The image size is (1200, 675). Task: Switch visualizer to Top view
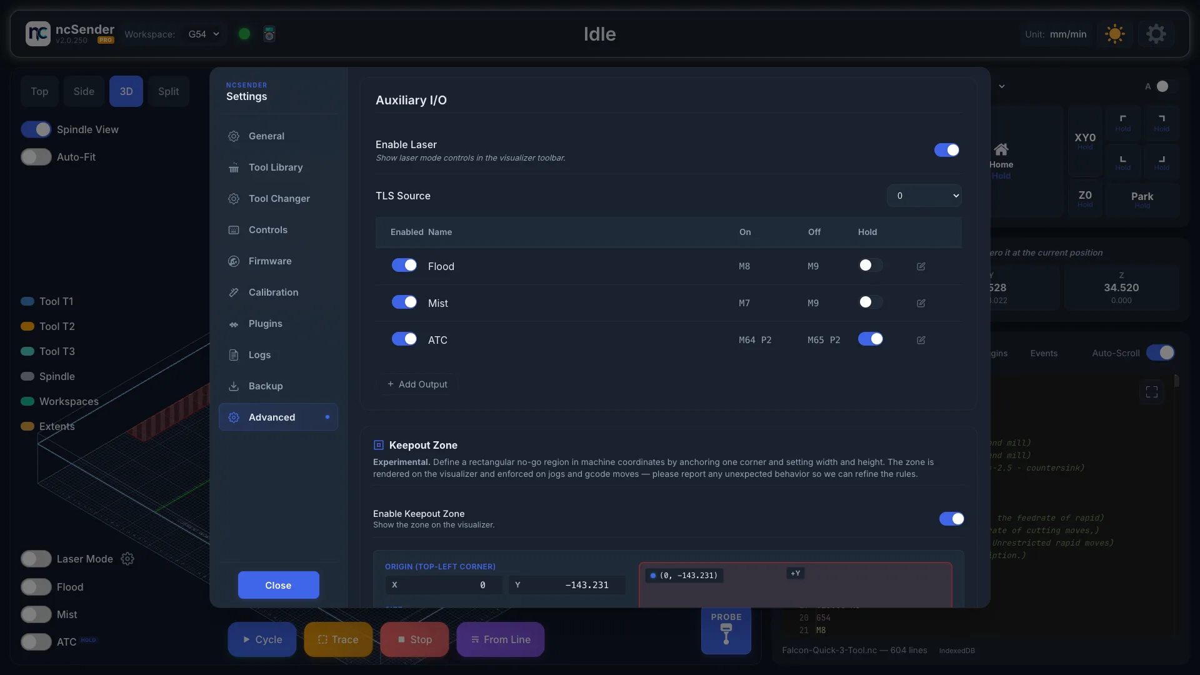(39, 91)
